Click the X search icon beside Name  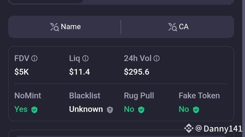[54, 27]
